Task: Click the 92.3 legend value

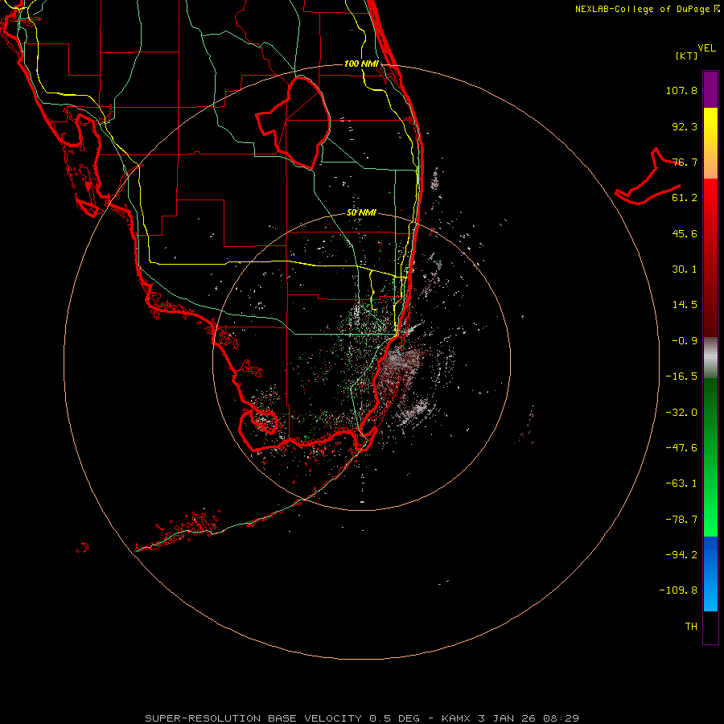Action: point(685,126)
